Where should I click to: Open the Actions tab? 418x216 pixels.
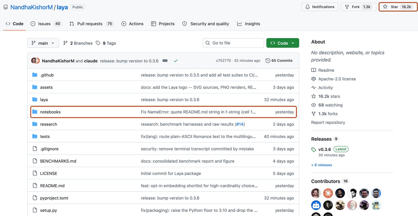coord(132,24)
